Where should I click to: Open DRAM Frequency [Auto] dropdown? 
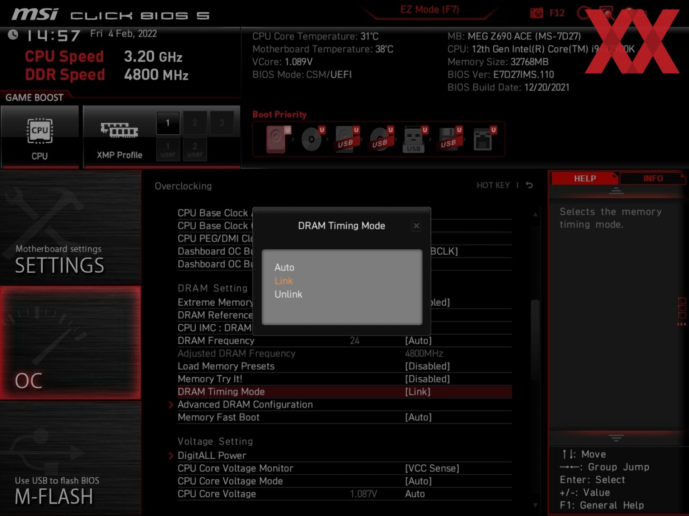point(418,340)
